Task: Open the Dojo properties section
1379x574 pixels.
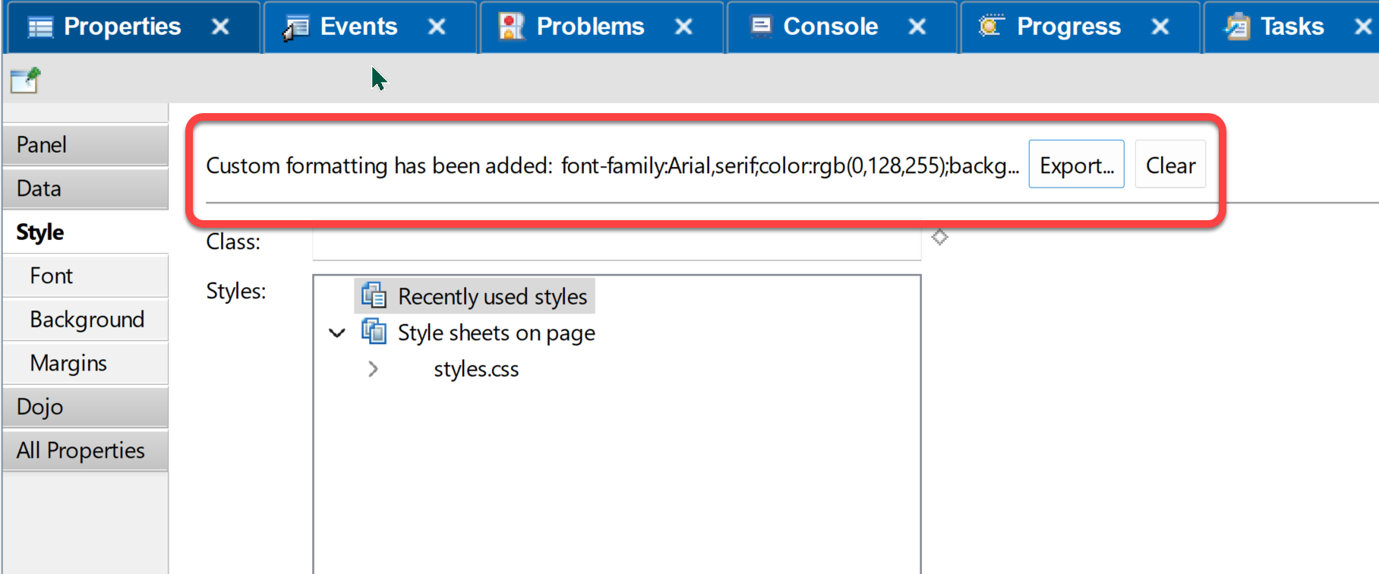Action: click(85, 407)
